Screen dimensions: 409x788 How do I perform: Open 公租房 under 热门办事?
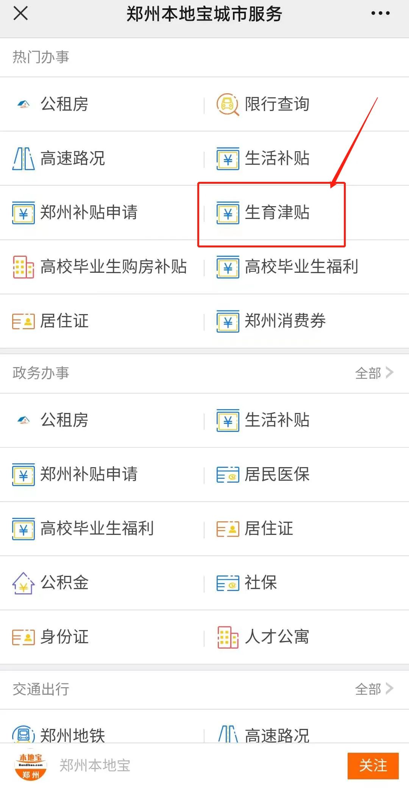click(64, 104)
